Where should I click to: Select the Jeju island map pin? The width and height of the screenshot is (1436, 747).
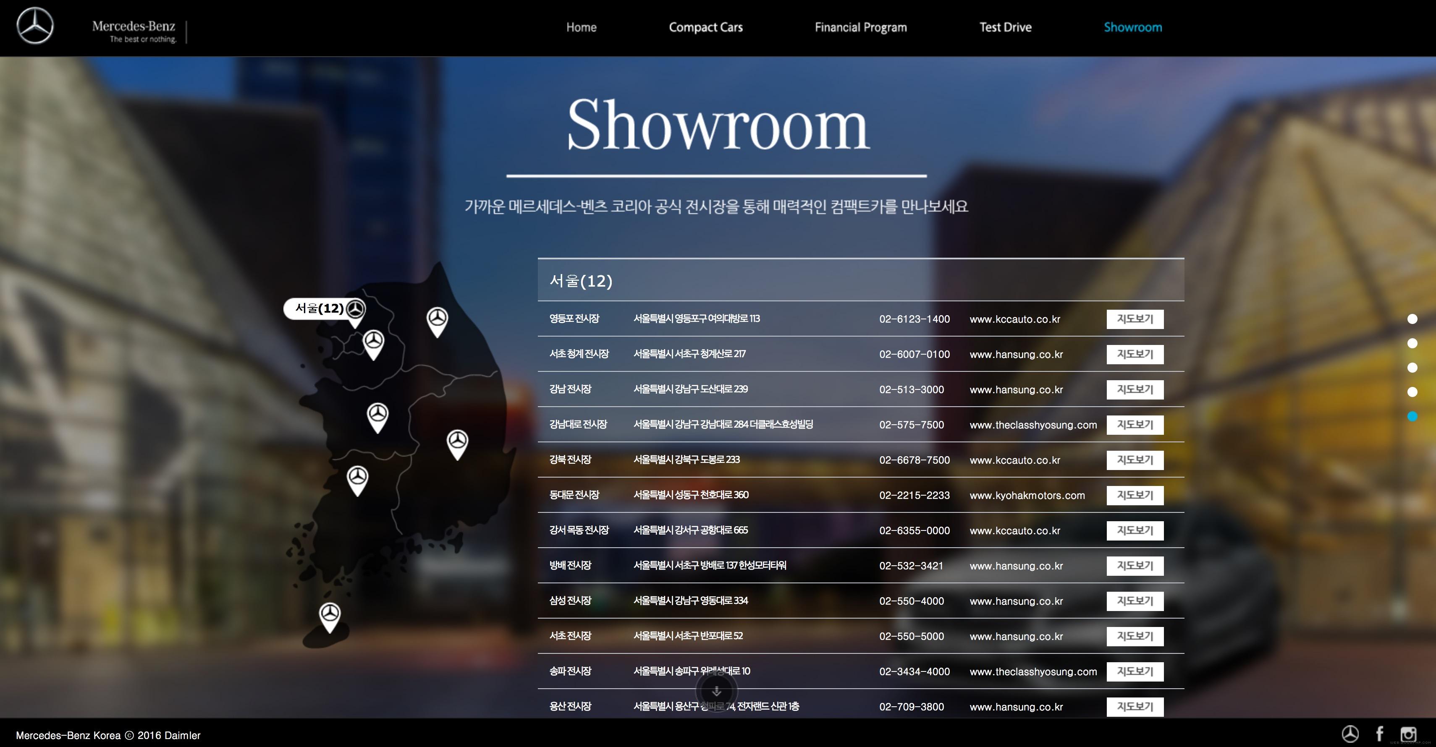(330, 618)
